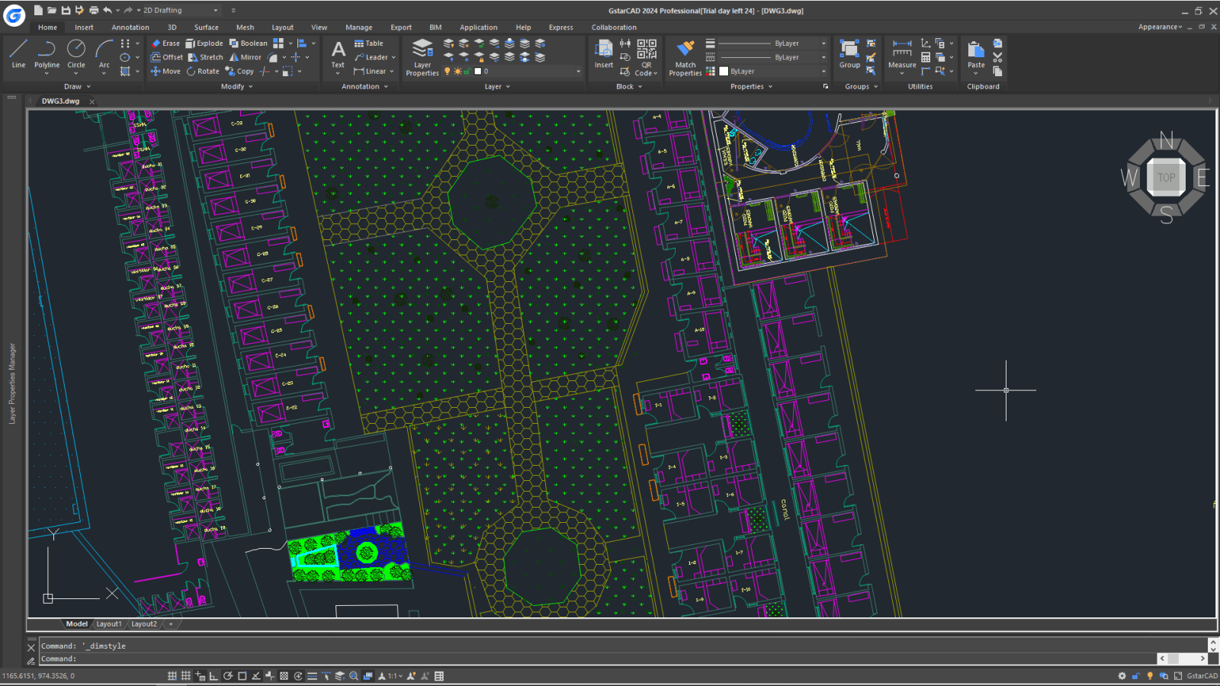Select the Mirror tool
The width and height of the screenshot is (1220, 686).
(246, 56)
